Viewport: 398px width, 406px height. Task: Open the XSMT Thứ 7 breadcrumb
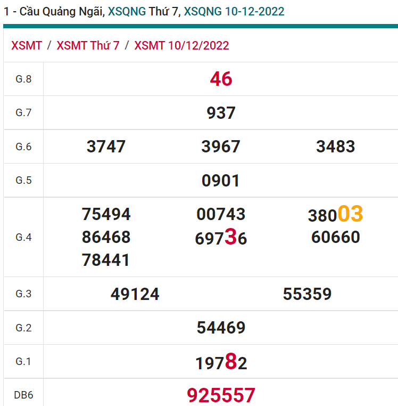coord(88,46)
